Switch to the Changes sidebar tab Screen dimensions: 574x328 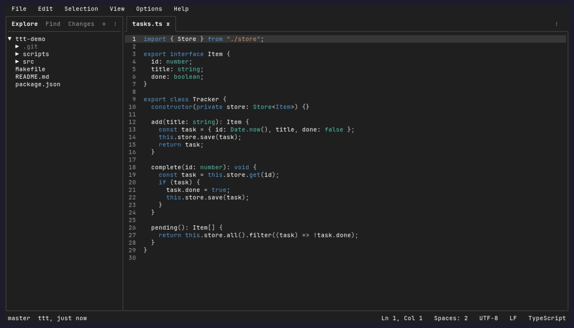click(x=81, y=24)
